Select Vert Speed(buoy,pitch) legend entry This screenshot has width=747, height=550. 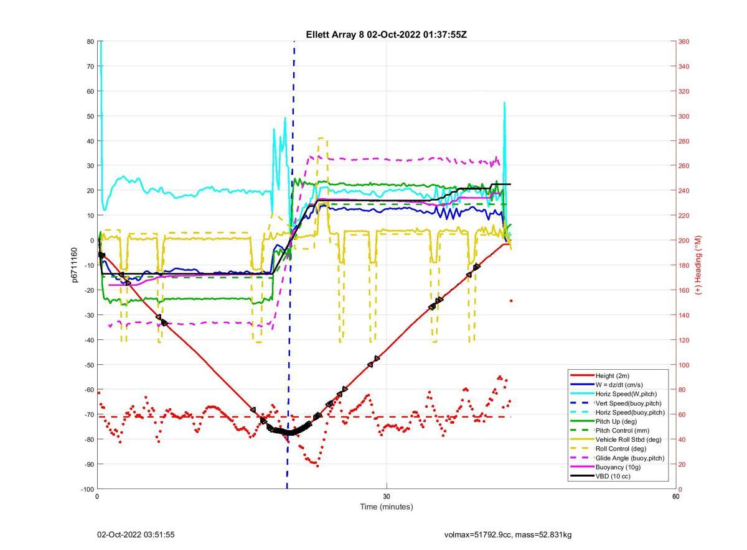(x=629, y=403)
